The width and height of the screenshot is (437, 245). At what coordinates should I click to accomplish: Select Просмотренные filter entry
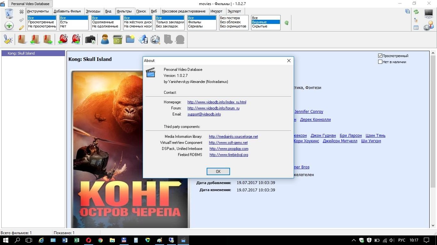click(42, 22)
